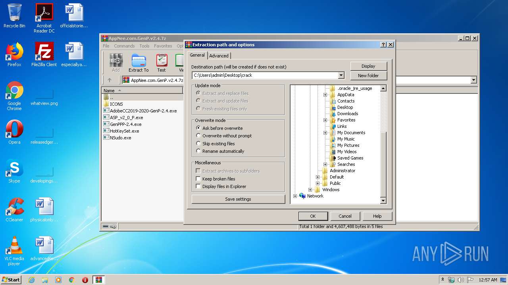
Task: Open FileZilla Client desktop shortcut
Action: tap(44, 55)
